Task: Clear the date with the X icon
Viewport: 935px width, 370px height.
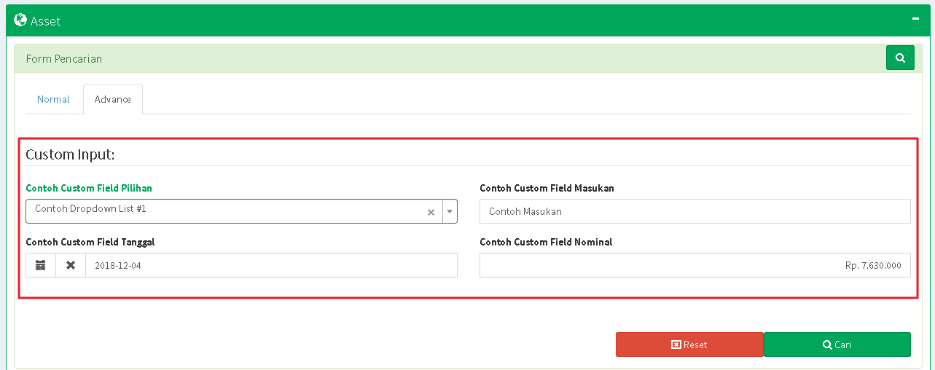Action: click(x=71, y=265)
